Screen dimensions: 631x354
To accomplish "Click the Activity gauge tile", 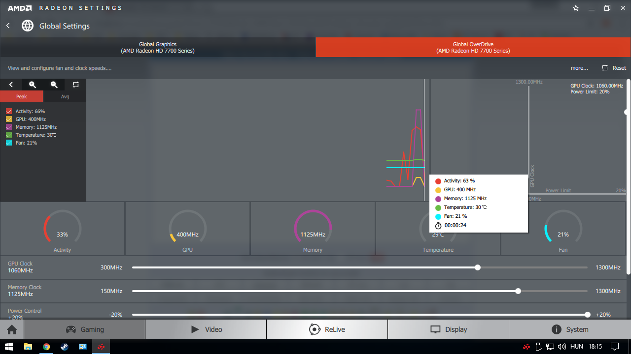I will click(63, 229).
